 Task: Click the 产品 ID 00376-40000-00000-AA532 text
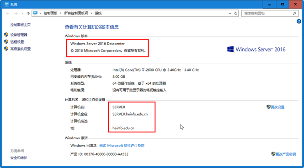(99, 154)
